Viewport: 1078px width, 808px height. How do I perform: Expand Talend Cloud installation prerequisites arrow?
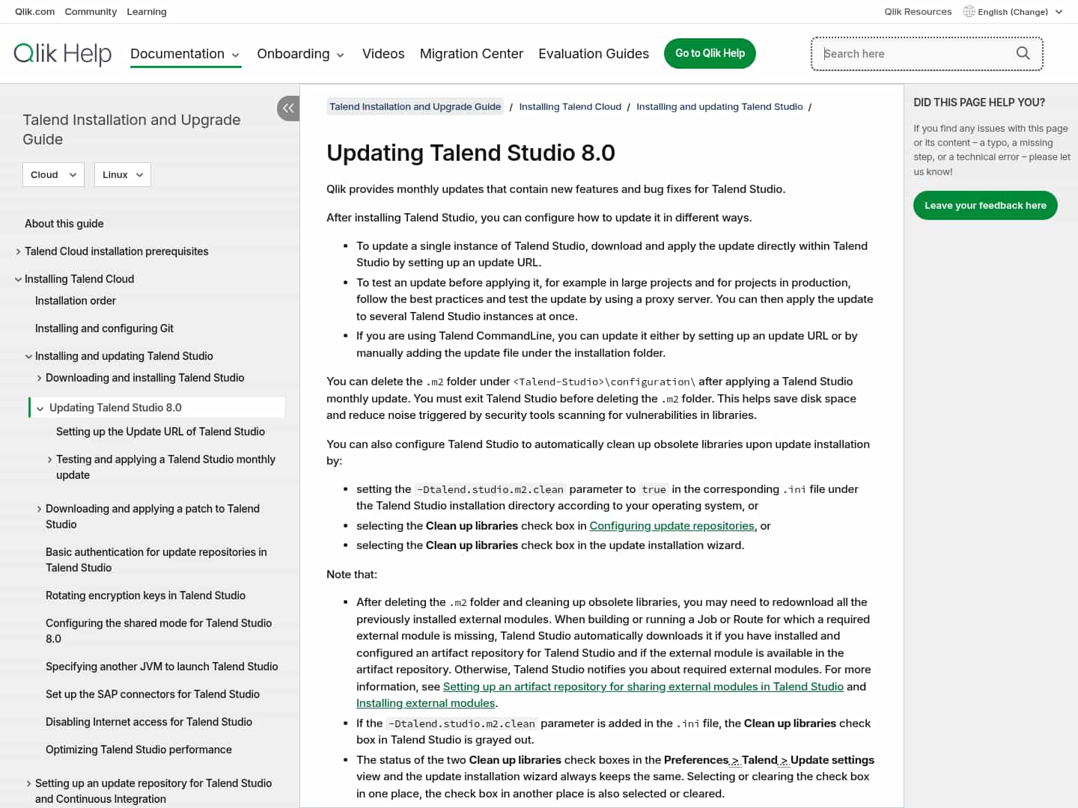[x=18, y=252]
